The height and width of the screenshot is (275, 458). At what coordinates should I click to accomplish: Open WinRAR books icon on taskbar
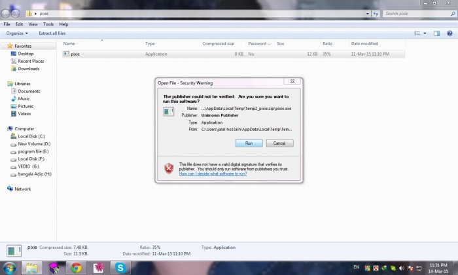54,268
